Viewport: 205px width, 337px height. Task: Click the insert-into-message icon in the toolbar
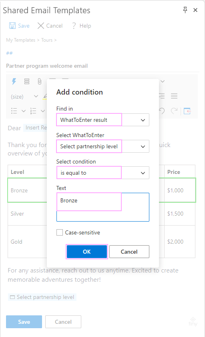coord(187,111)
